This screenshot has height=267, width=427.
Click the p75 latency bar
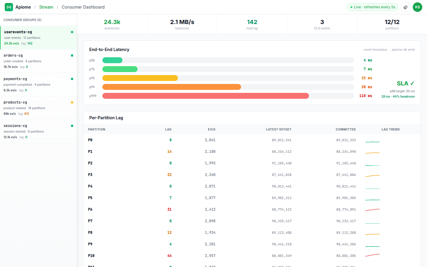(120, 69)
